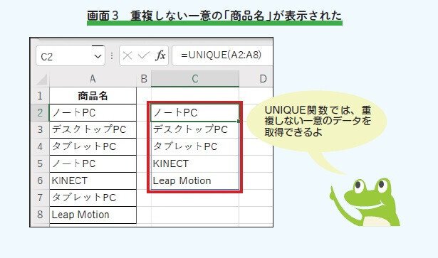Select row 6 header
Image resolution: width=438 pixels, height=258 pixels.
40,181
